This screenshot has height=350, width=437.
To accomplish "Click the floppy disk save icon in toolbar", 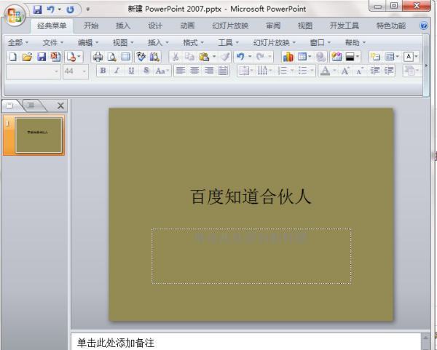I will click(42, 57).
